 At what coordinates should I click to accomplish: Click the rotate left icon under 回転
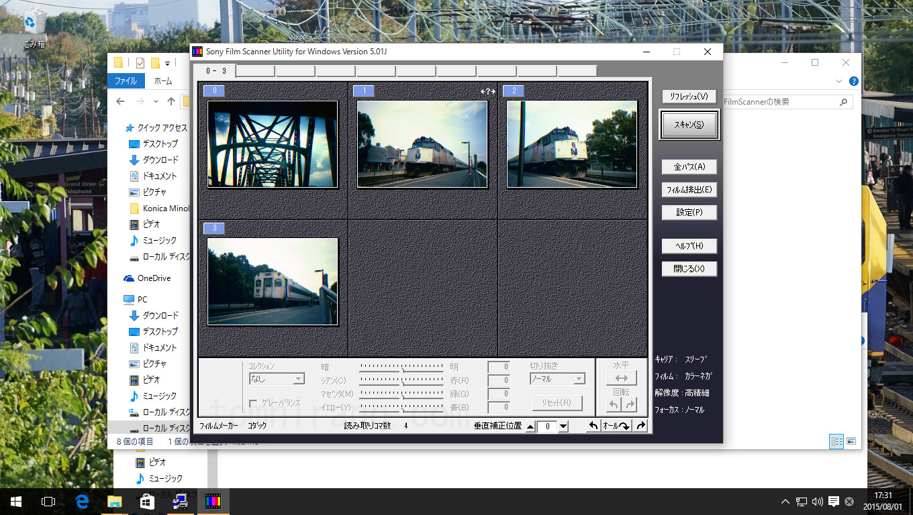(x=614, y=404)
